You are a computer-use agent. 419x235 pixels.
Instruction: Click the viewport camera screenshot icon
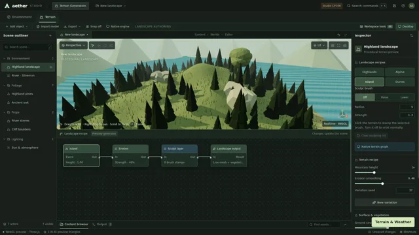coord(345,45)
